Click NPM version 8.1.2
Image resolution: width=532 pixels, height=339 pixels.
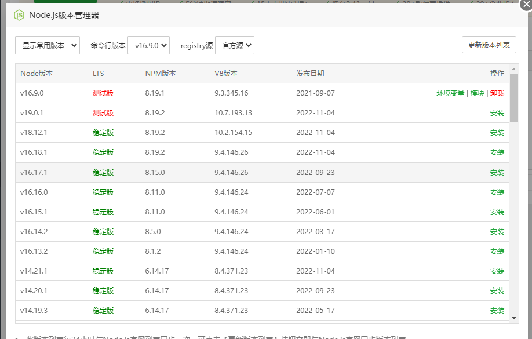153,251
